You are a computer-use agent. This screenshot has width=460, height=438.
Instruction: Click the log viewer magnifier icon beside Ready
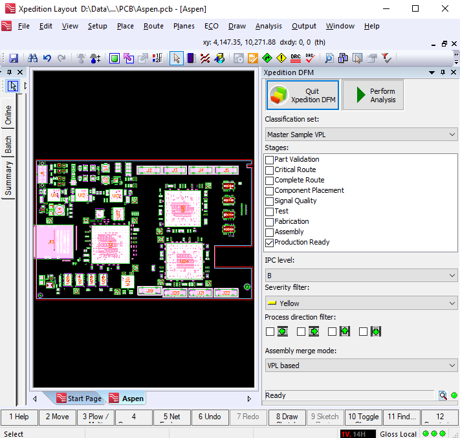coord(443,395)
